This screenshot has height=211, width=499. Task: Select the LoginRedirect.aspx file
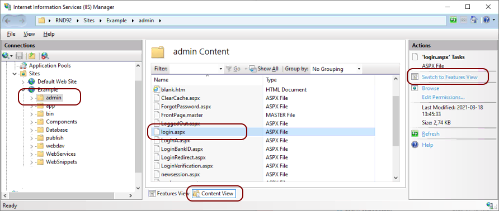(183, 157)
